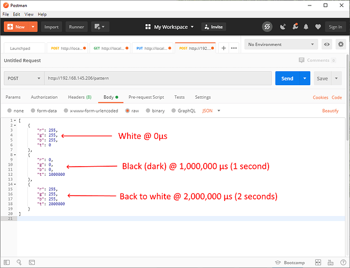Save the request
Image resolution: width=350 pixels, height=268 pixels.
(x=322, y=78)
